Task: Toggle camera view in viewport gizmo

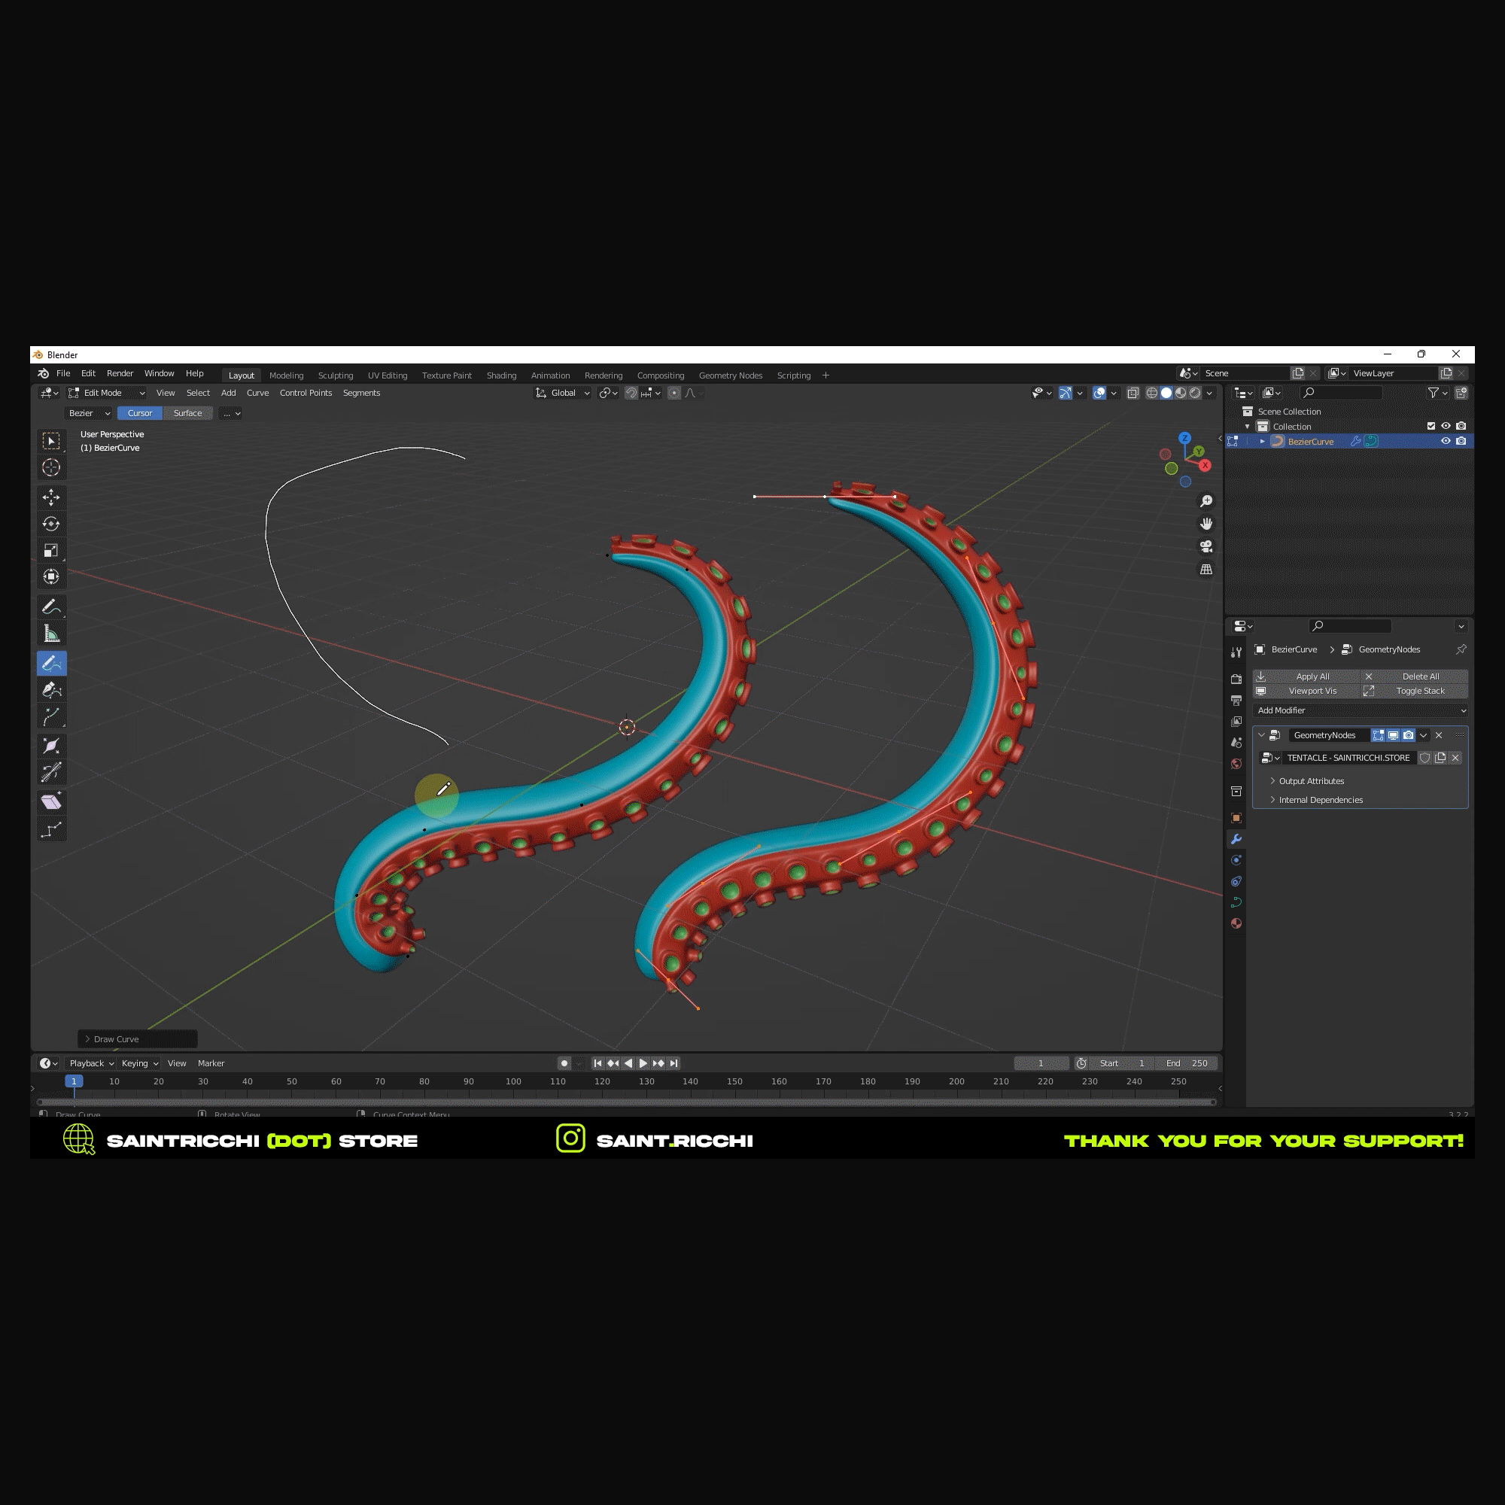Action: click(1206, 546)
